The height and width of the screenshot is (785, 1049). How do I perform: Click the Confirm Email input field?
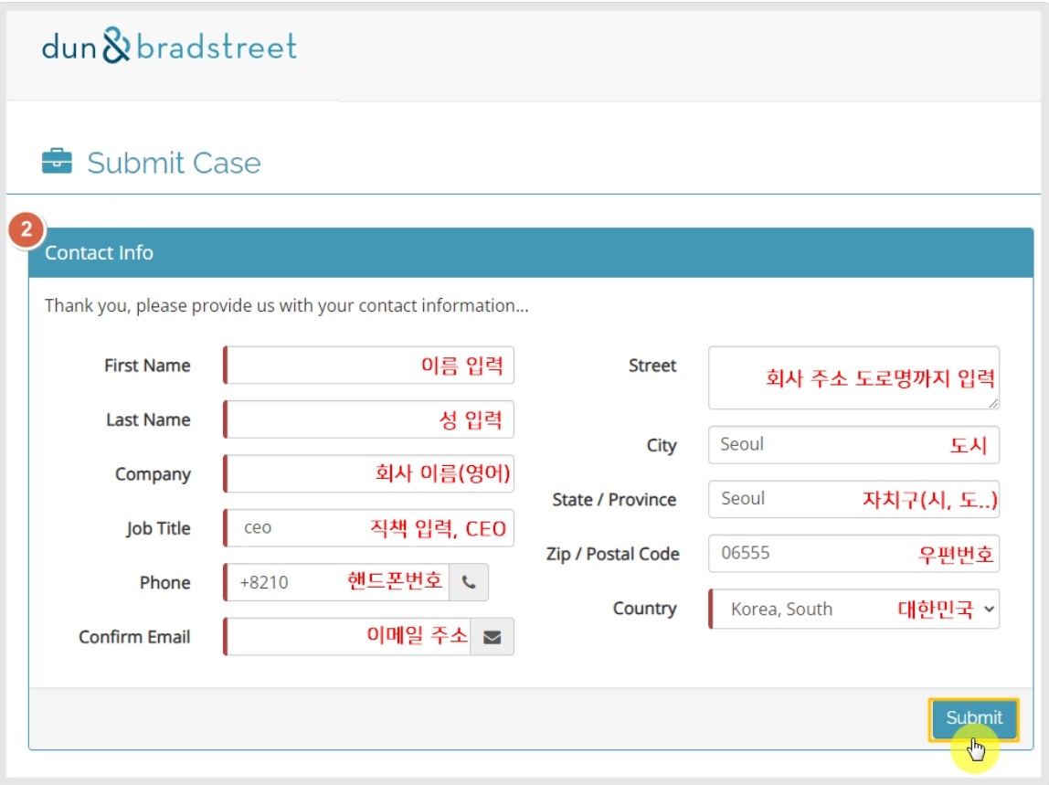coord(347,636)
